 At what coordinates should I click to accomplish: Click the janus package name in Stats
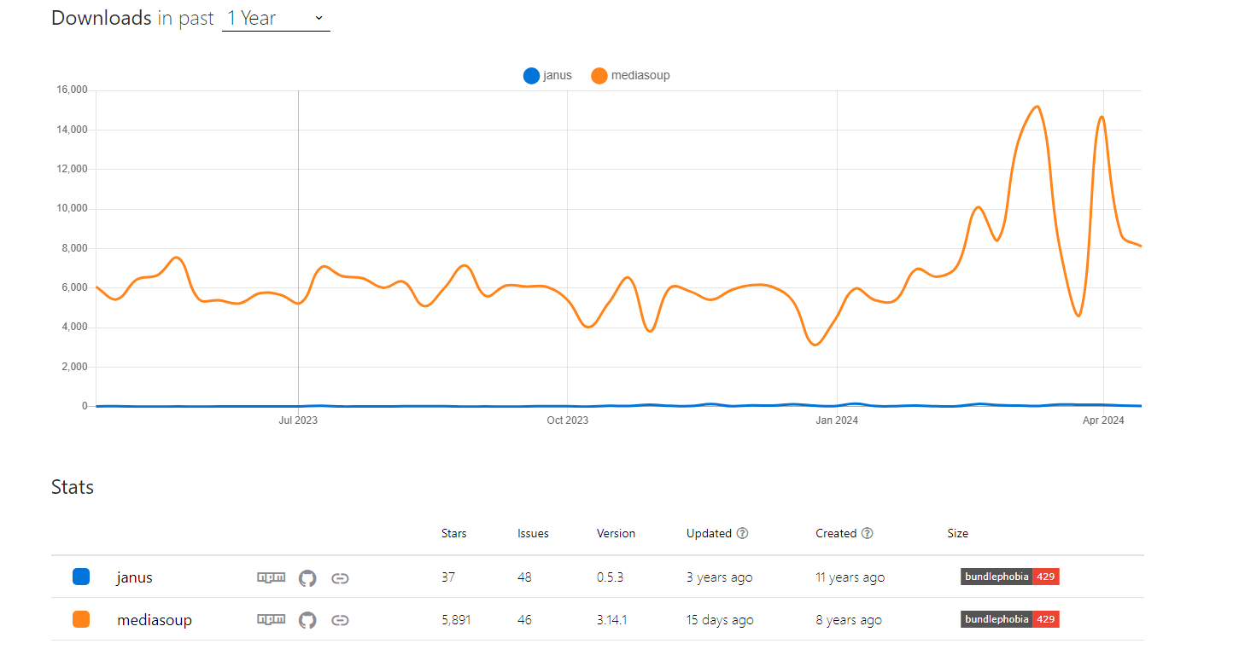coord(135,578)
